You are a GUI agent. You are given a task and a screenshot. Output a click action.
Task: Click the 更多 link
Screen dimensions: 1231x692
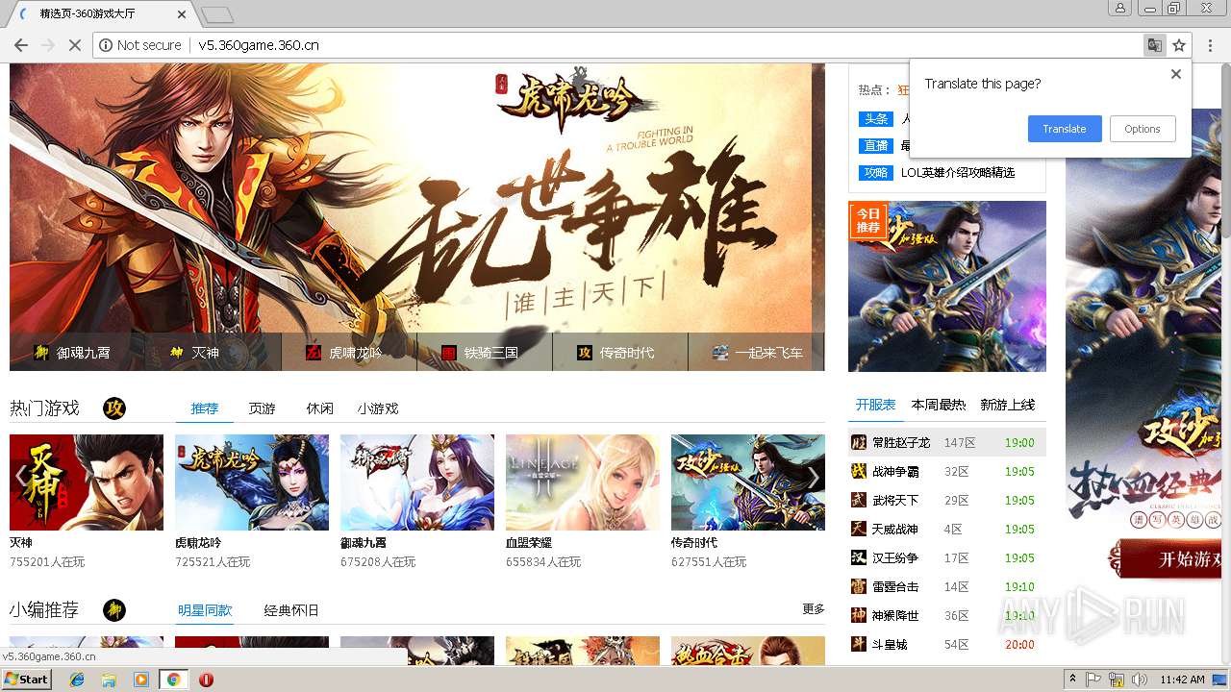coord(814,609)
